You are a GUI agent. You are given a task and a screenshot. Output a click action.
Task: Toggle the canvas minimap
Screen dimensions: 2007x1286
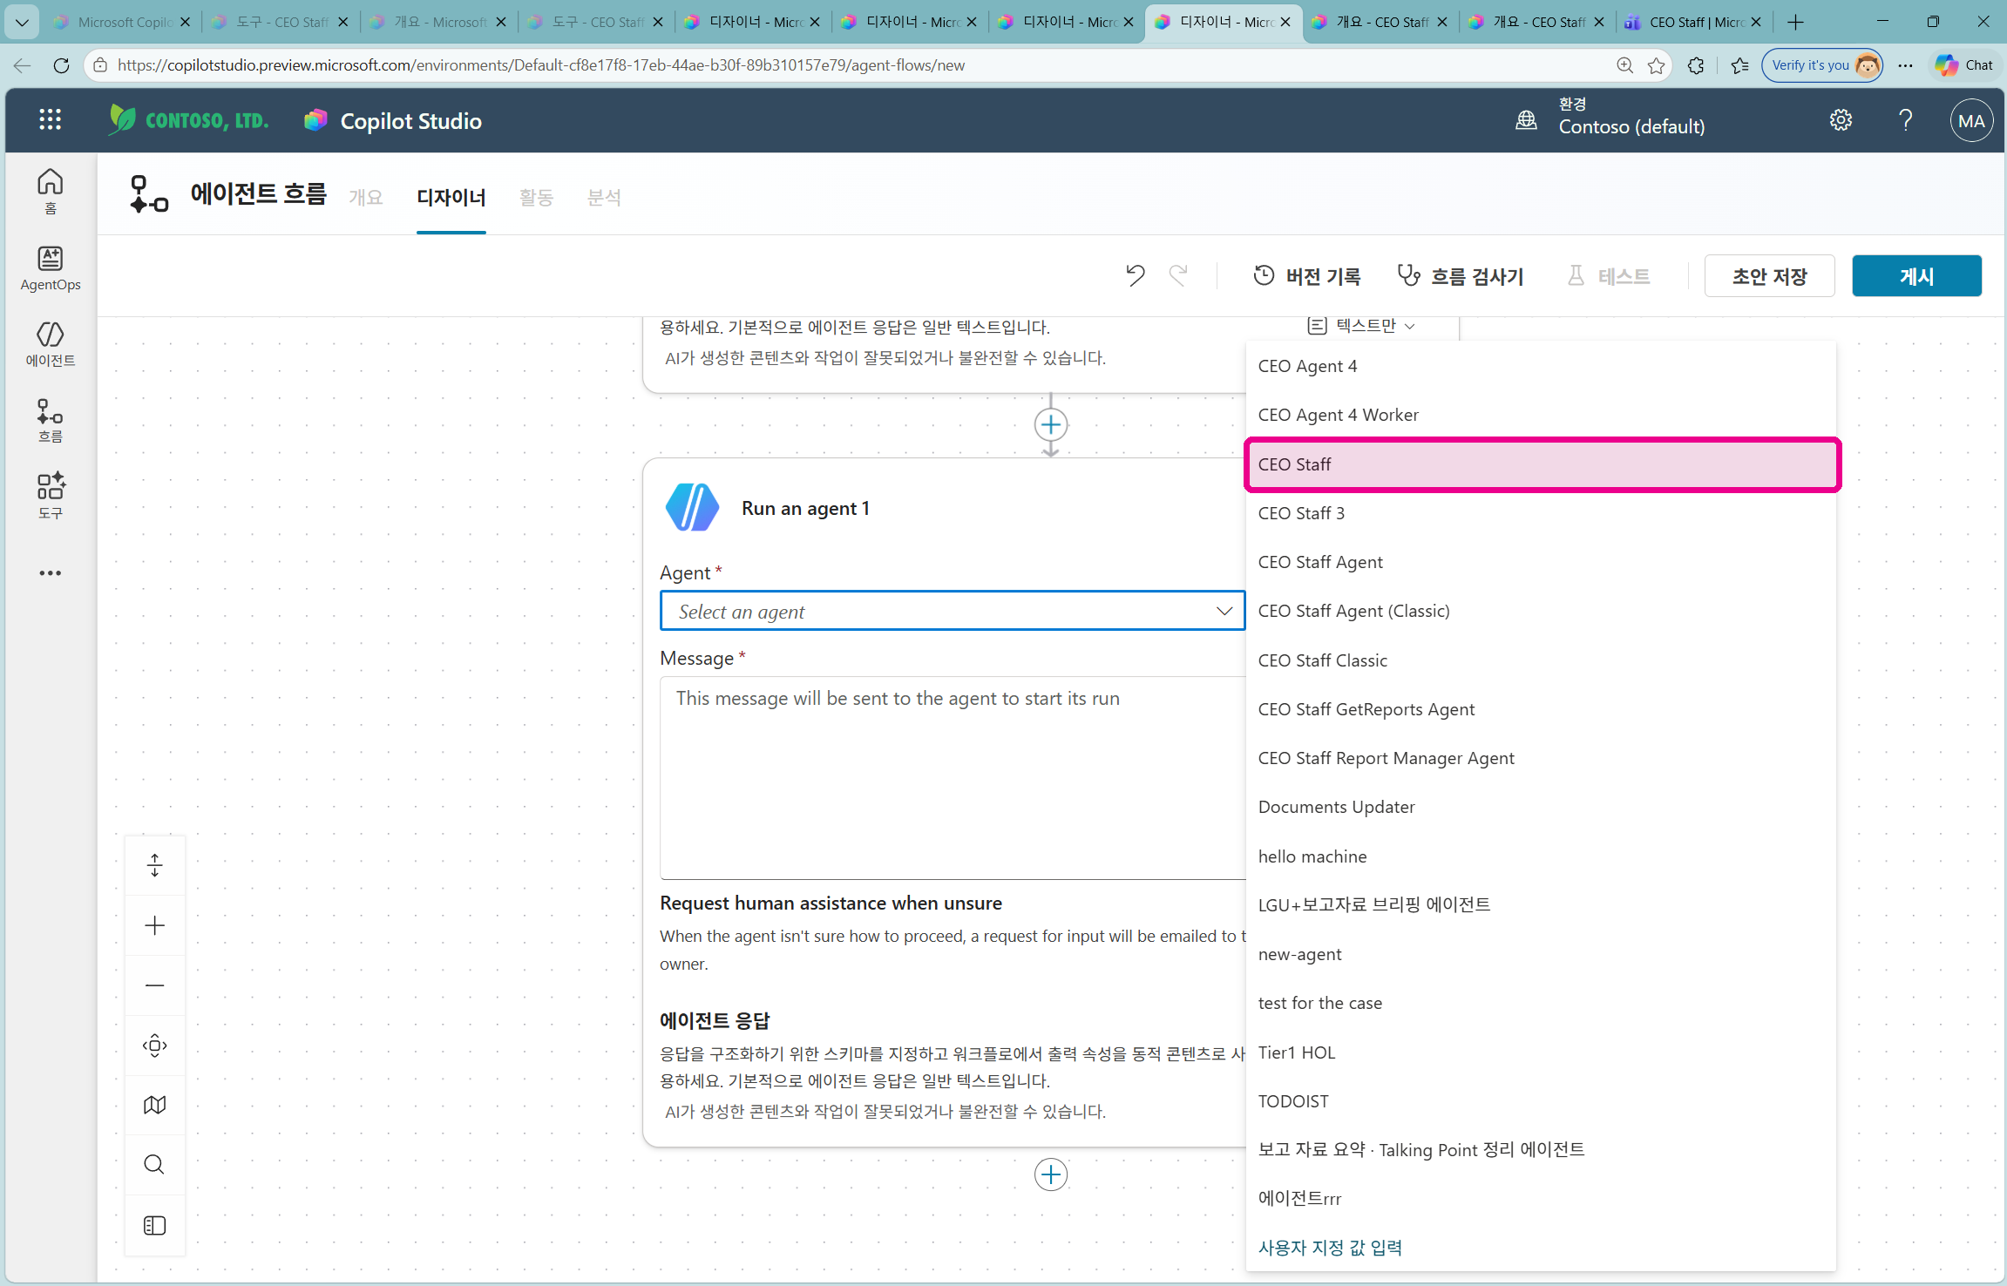[154, 1105]
